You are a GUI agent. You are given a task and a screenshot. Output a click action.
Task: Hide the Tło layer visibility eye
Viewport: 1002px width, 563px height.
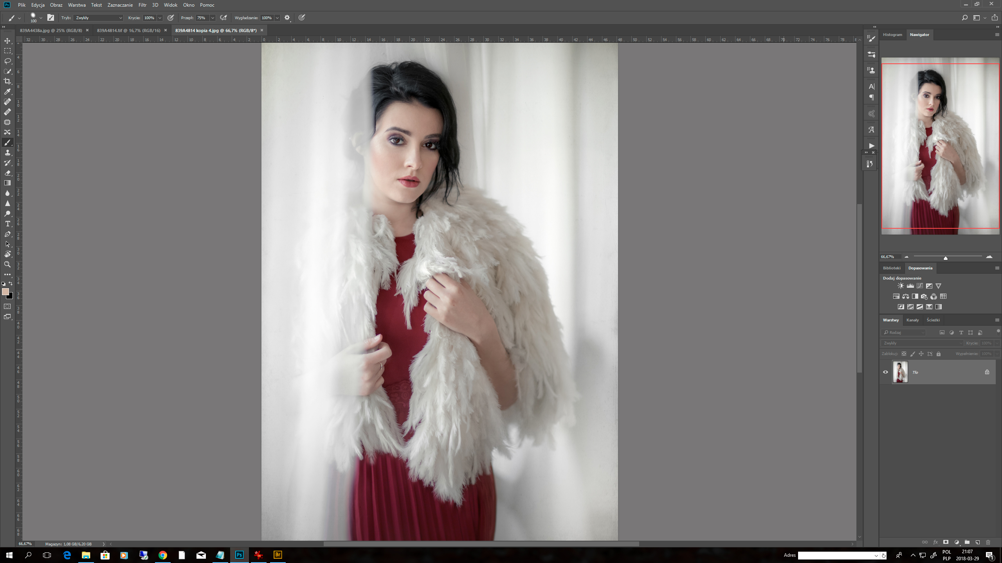coord(885,372)
